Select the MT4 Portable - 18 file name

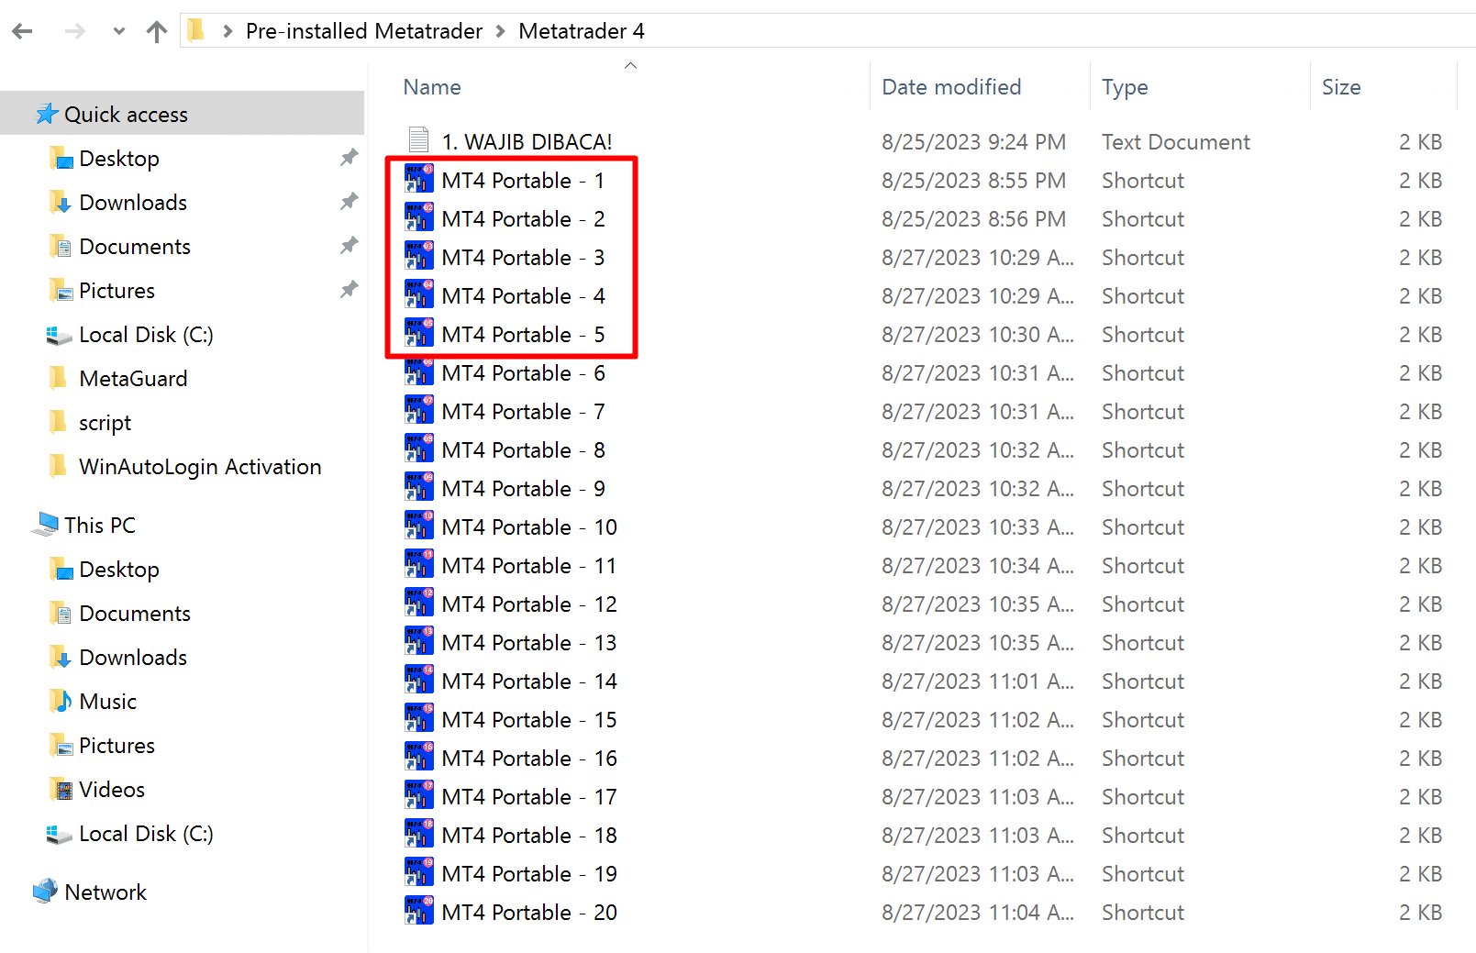point(529,836)
